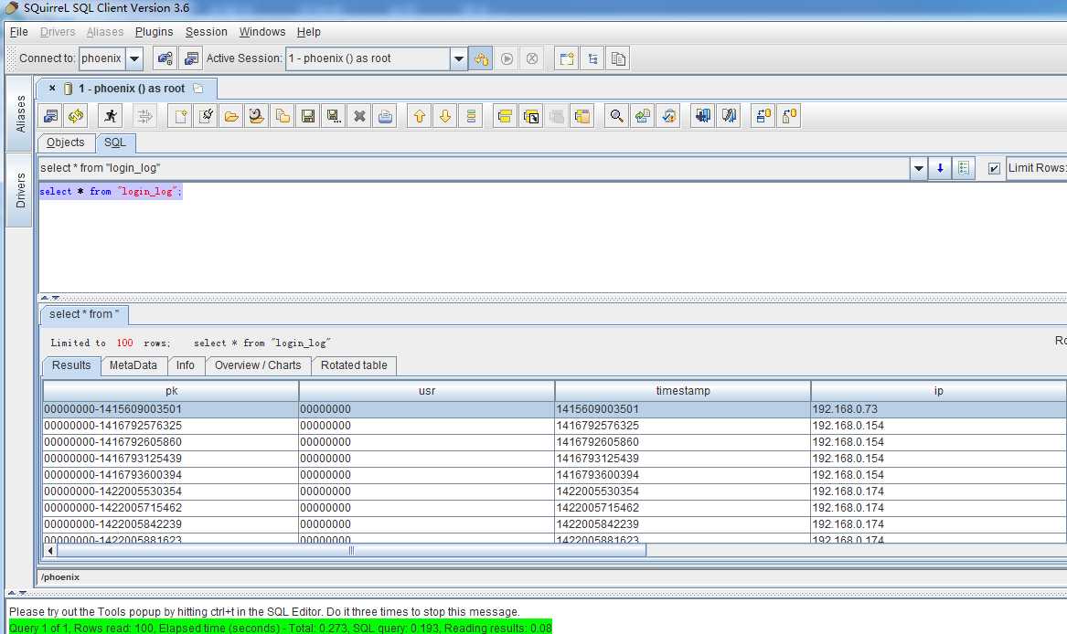Select timestamp cell '1422005530354'
The height and width of the screenshot is (634, 1067).
pyautogui.click(x=682, y=491)
